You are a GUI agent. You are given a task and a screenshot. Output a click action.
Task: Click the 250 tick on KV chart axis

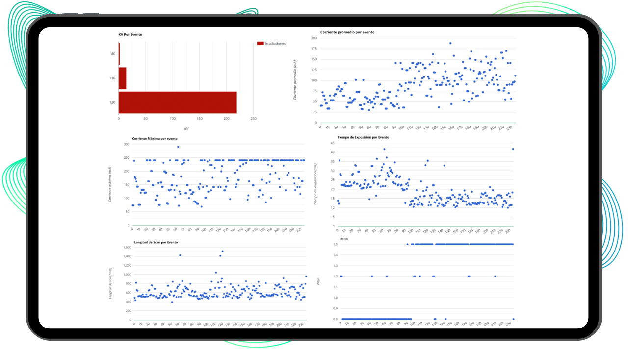tap(253, 119)
